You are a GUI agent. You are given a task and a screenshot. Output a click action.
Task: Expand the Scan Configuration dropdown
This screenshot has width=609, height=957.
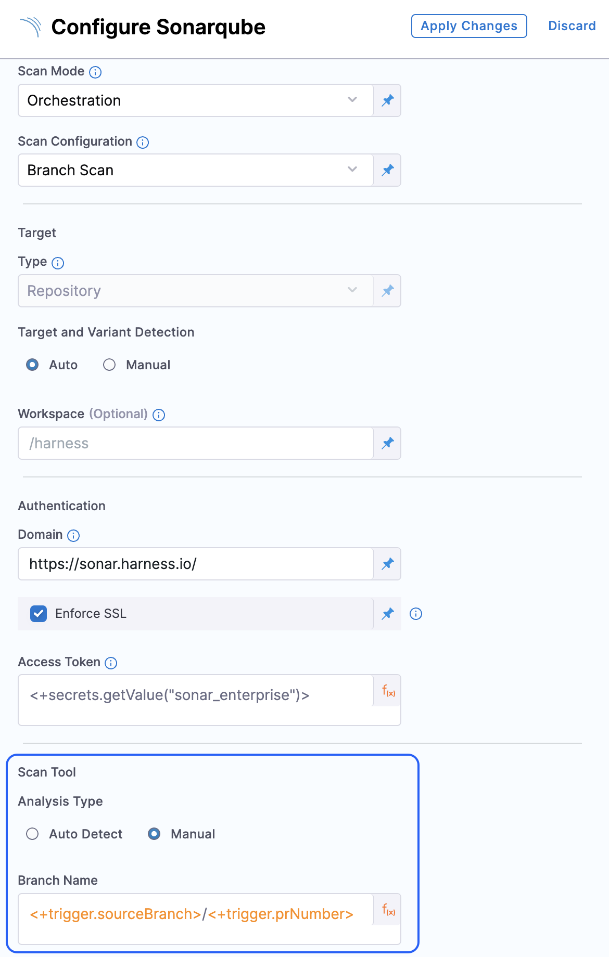tap(196, 170)
